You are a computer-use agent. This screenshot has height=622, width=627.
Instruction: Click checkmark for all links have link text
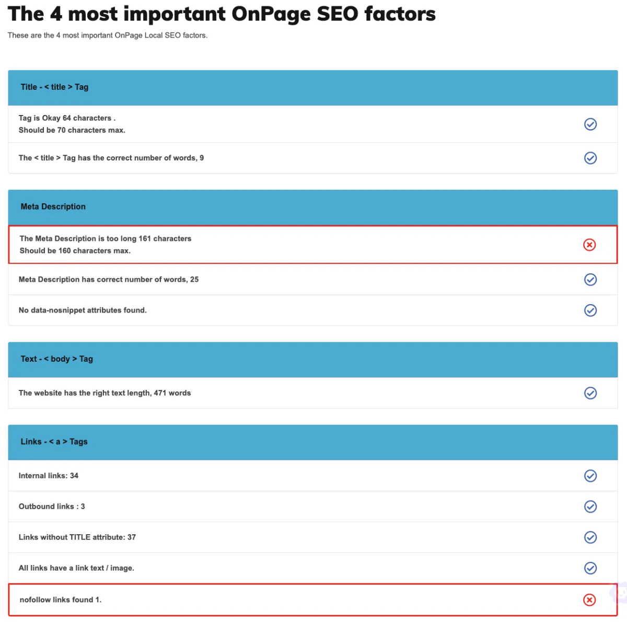590,568
